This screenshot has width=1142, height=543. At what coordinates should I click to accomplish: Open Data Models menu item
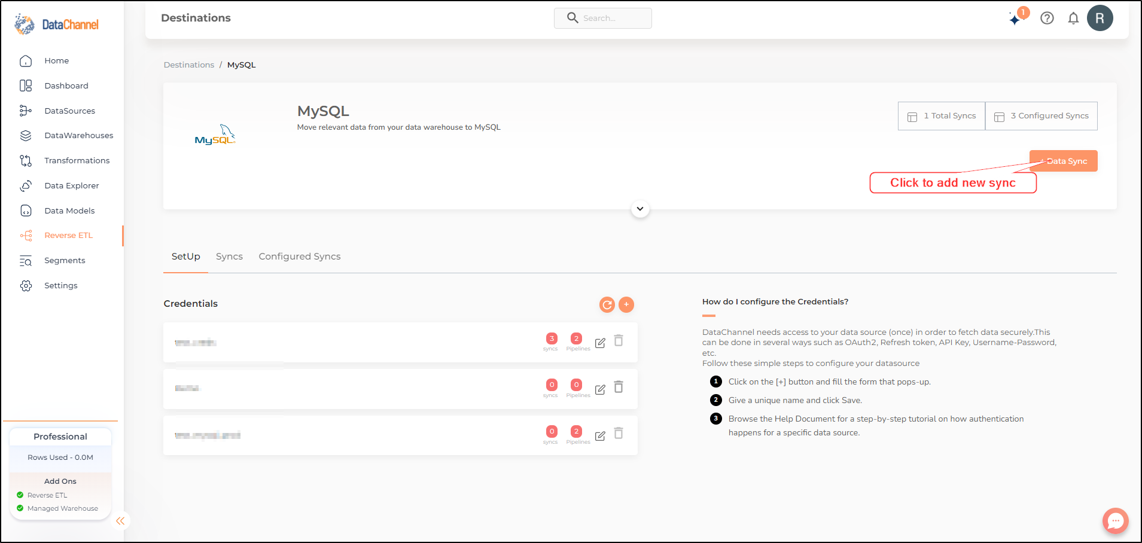(69, 211)
